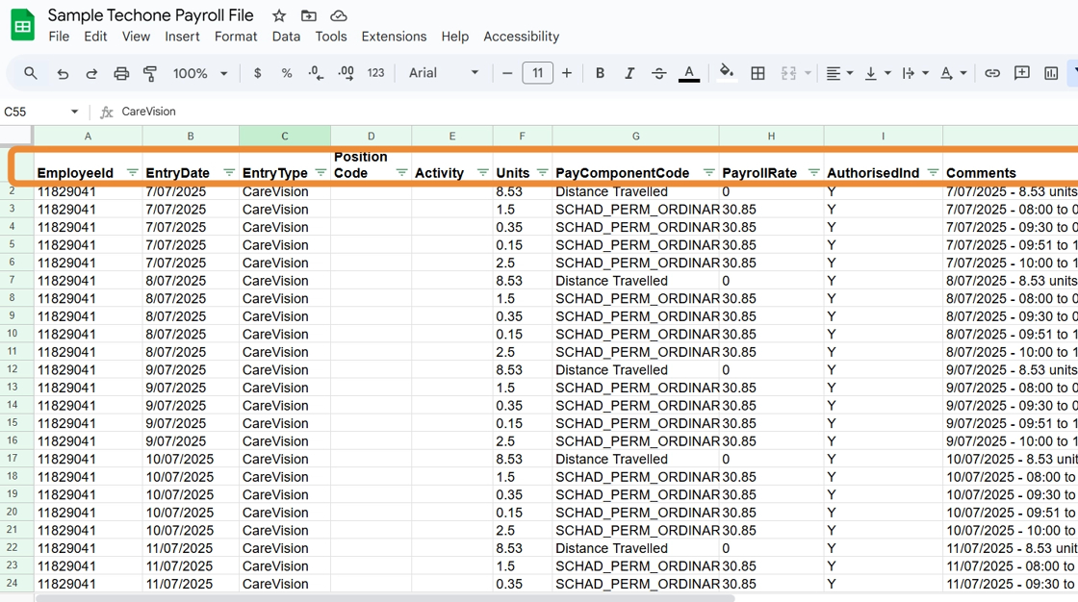This screenshot has width=1078, height=602.
Task: Open the Google Sheets home icon
Action: click(x=23, y=25)
